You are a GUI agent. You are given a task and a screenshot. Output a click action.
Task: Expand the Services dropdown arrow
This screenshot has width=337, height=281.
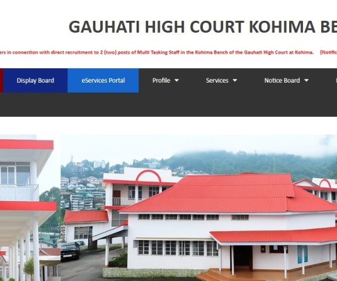[x=235, y=80]
